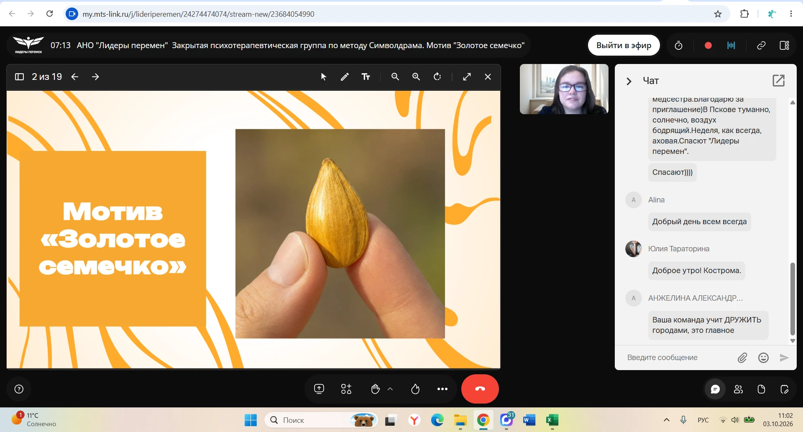Screen dimensions: 803x432
Task: Select the pencil drawing tool
Action: (345, 77)
